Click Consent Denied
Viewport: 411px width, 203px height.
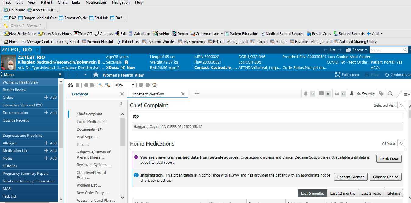[x=385, y=177]
